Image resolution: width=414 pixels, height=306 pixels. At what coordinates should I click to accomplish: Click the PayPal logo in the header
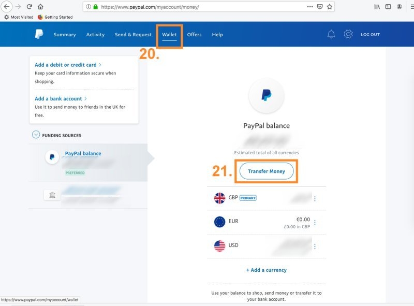(x=39, y=34)
